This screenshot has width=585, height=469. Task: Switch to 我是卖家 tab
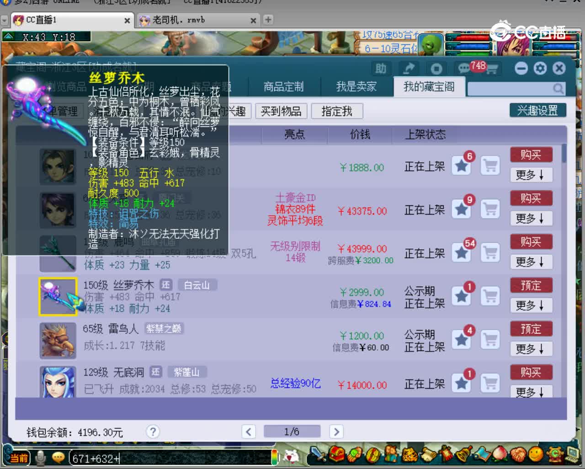pos(356,87)
